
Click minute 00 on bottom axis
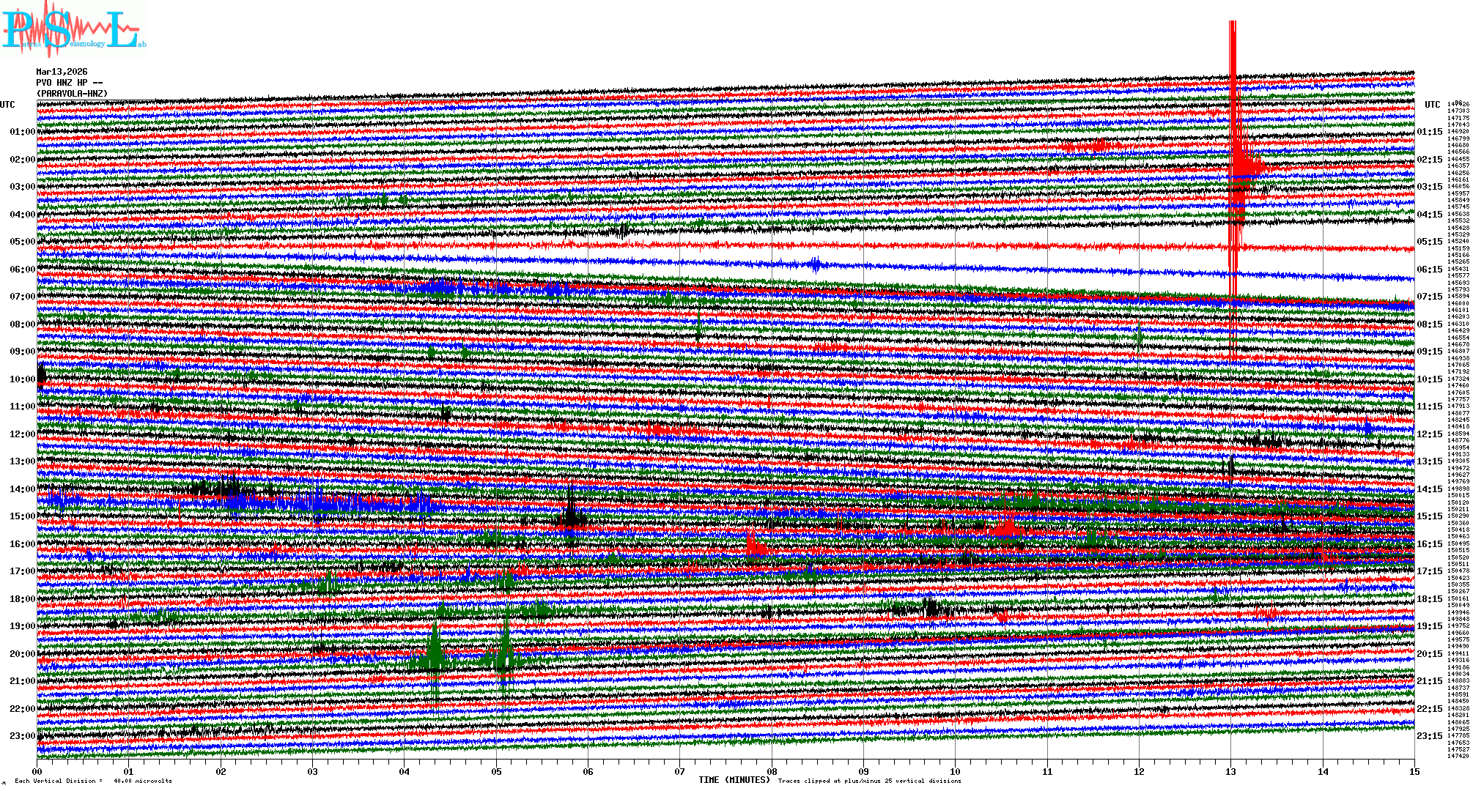point(37,771)
